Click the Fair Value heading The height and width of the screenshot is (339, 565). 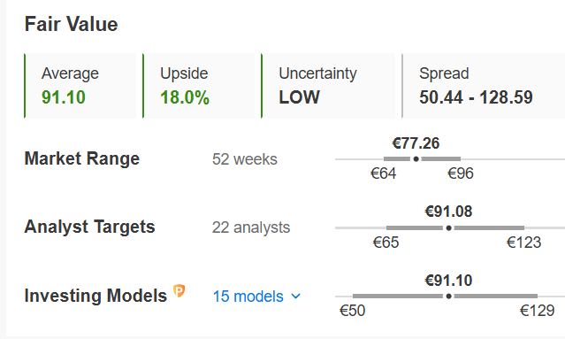click(71, 24)
